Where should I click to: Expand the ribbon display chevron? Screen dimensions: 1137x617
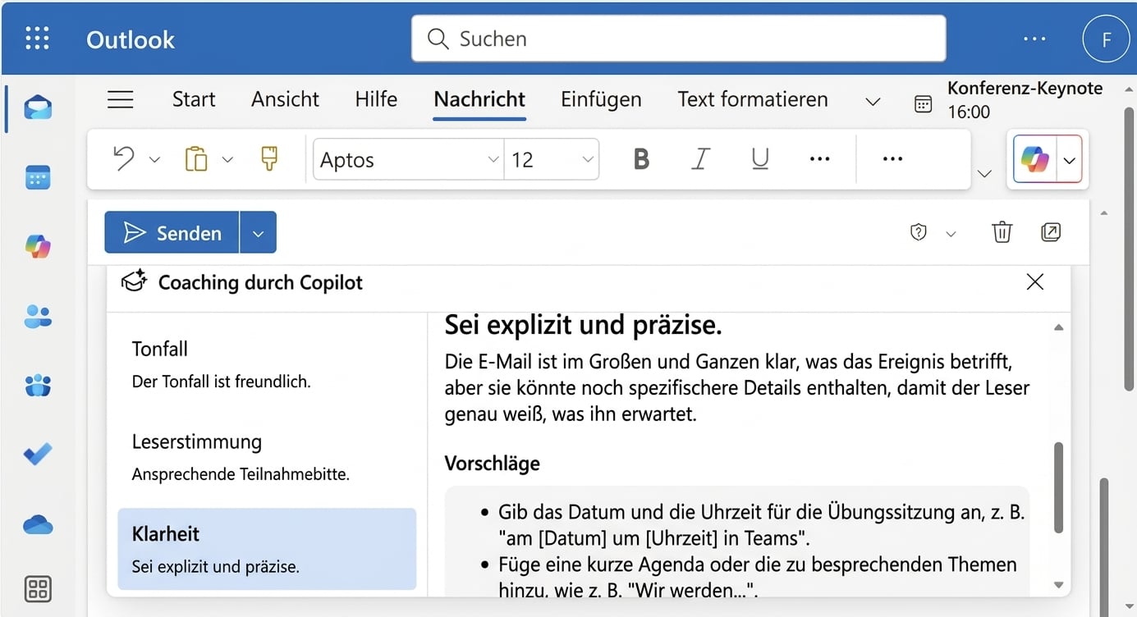coord(985,173)
